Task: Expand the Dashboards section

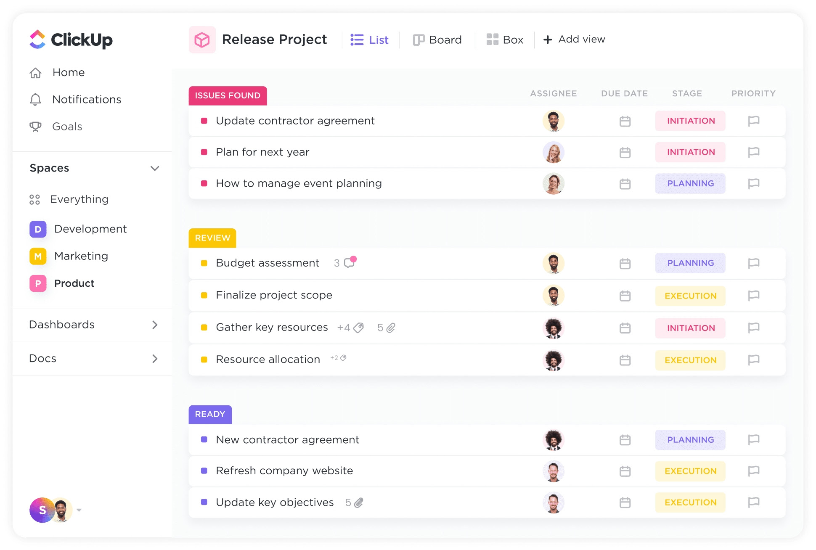Action: pos(155,325)
